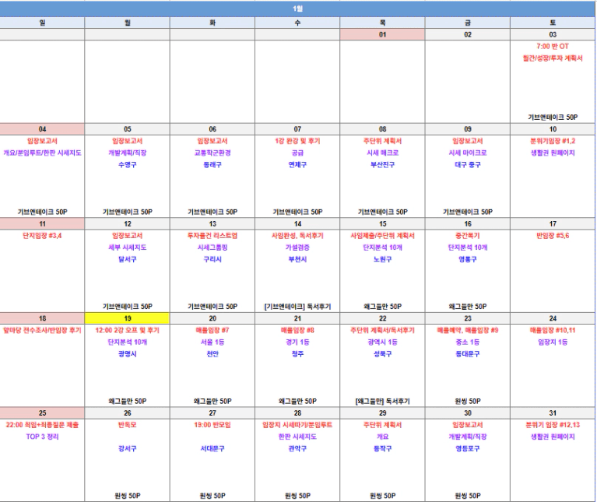This screenshot has width=597, height=502.
Task: Click the '서대문구' cell
Action: click(212, 448)
